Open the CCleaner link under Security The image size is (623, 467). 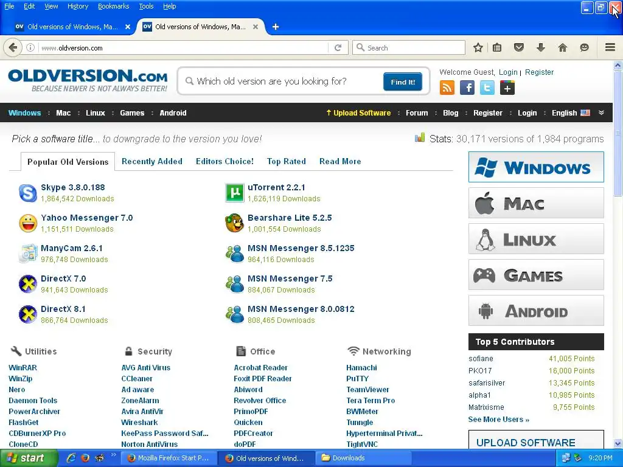point(137,379)
